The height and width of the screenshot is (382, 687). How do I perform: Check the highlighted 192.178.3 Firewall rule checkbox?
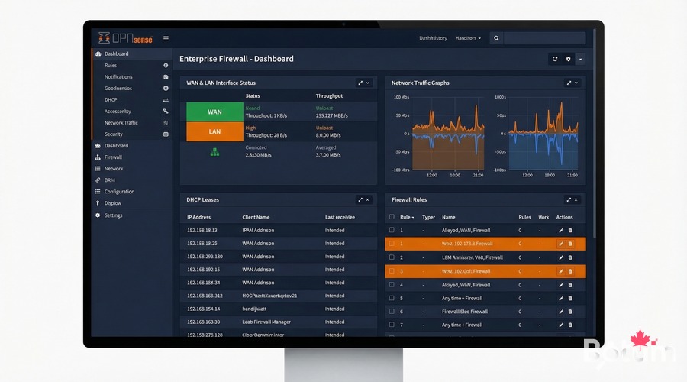[x=392, y=244]
